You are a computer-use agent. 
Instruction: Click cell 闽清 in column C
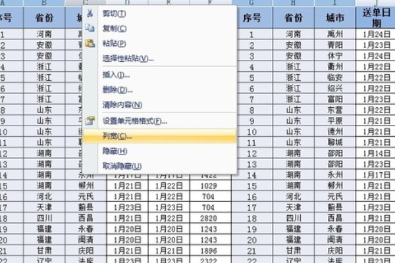86,239
